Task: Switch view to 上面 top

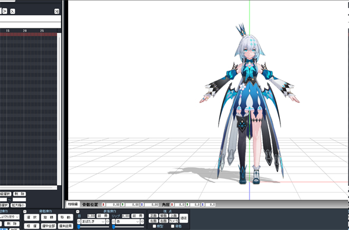Action: (173, 216)
